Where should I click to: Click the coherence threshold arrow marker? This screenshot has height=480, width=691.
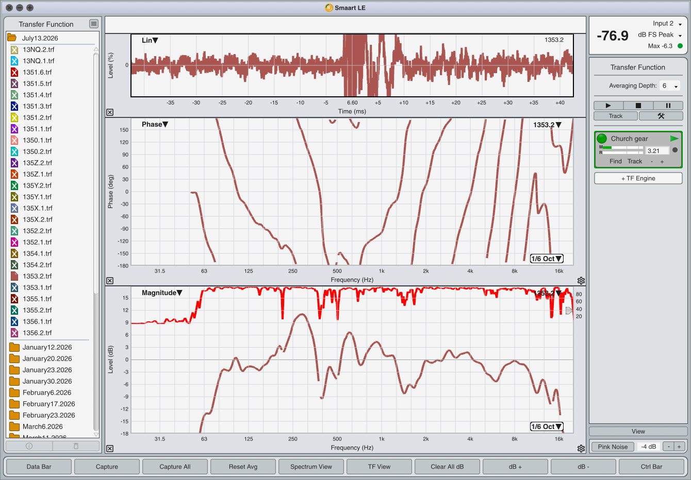(x=569, y=311)
